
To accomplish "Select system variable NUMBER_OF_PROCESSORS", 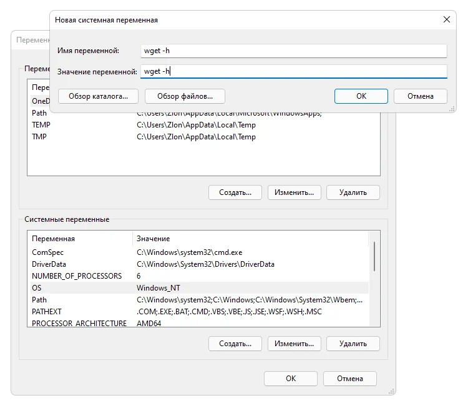I will pyautogui.click(x=198, y=276).
